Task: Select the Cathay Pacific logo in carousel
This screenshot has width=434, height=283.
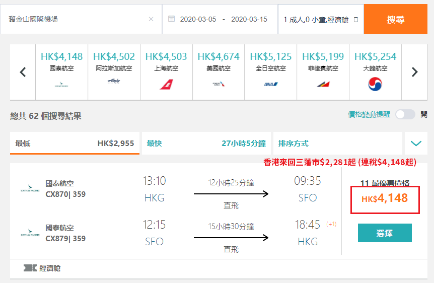Action: tap(61, 85)
